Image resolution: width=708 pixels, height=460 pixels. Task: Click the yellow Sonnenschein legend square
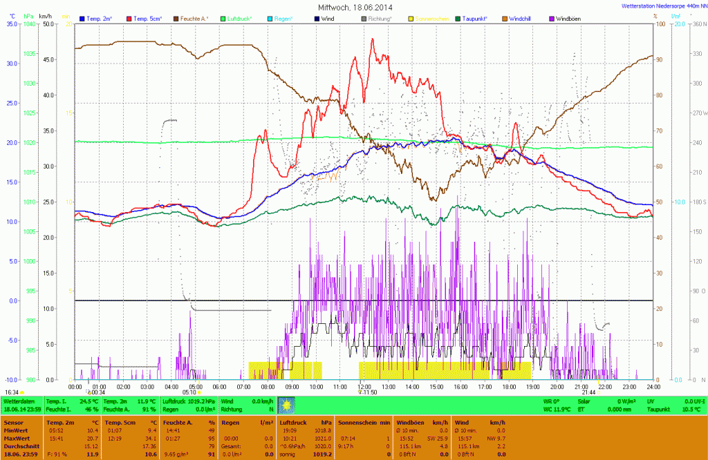tap(411, 18)
